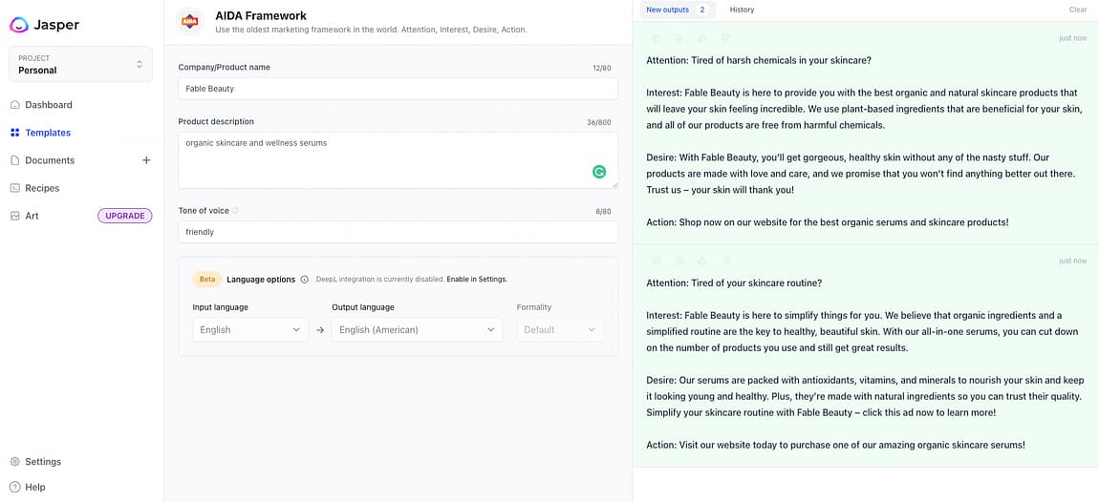This screenshot has height=502, width=1099.
Task: Open the Help page
Action: pos(34,487)
